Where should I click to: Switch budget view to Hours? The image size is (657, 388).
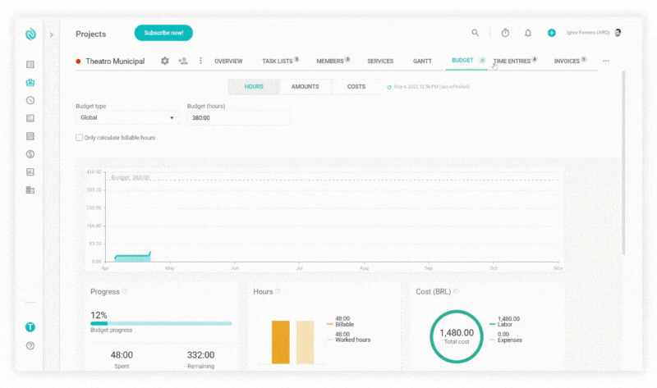(x=254, y=86)
